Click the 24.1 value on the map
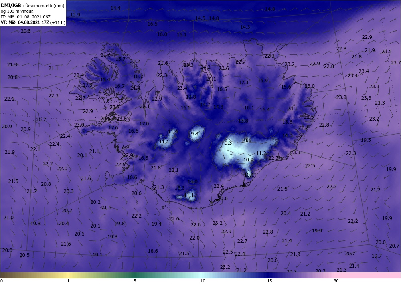The image size is (401, 284). coord(211,79)
